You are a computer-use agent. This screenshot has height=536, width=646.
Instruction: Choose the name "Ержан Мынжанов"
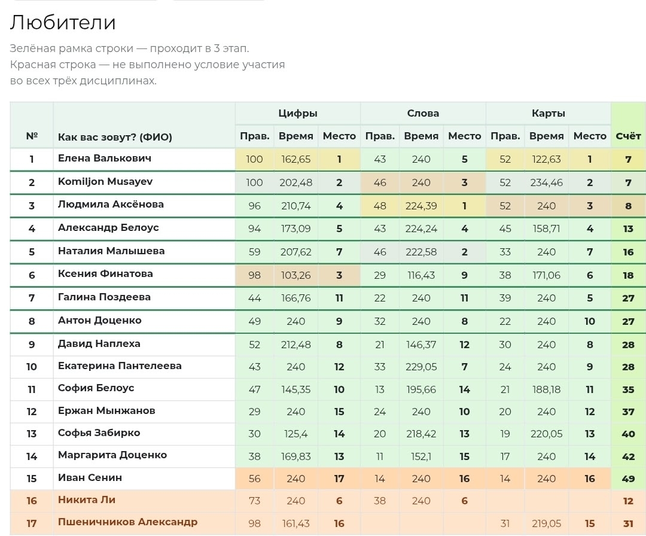click(106, 411)
